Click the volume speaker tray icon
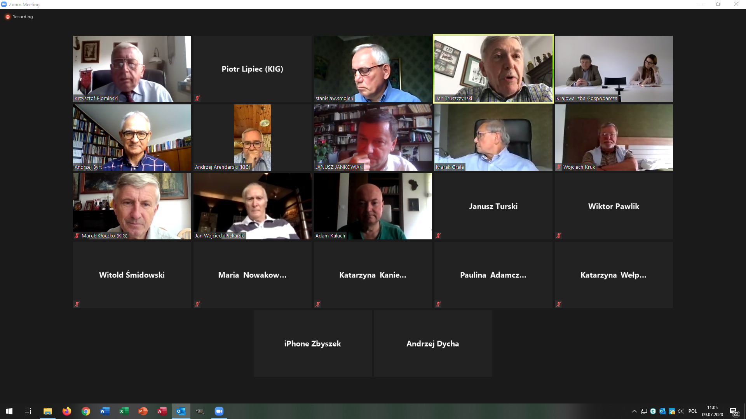This screenshot has width=746, height=419. pos(680,411)
